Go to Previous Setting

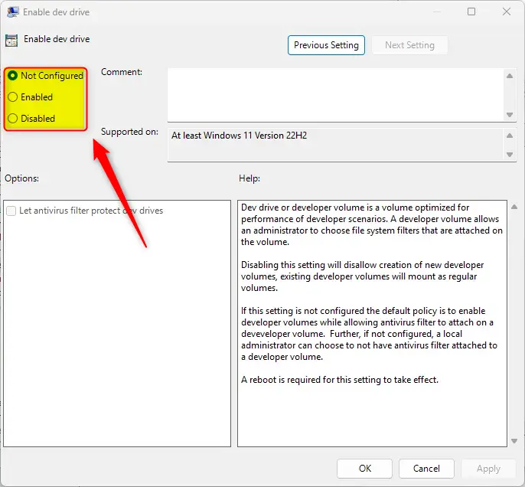click(326, 45)
